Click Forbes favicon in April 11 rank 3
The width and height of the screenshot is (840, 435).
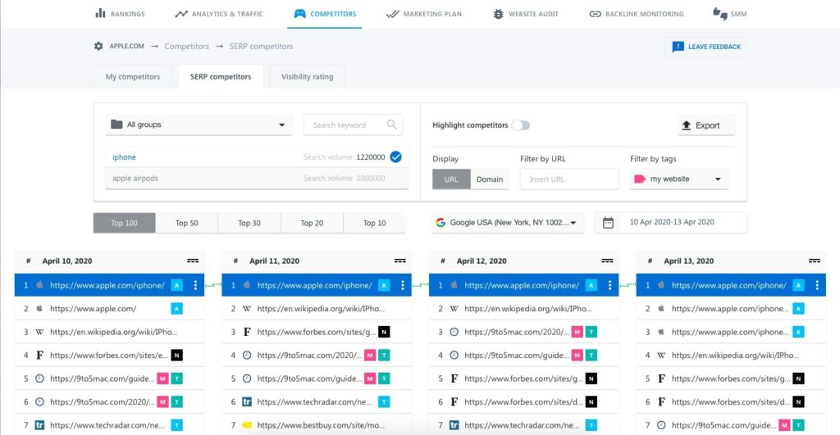click(247, 333)
